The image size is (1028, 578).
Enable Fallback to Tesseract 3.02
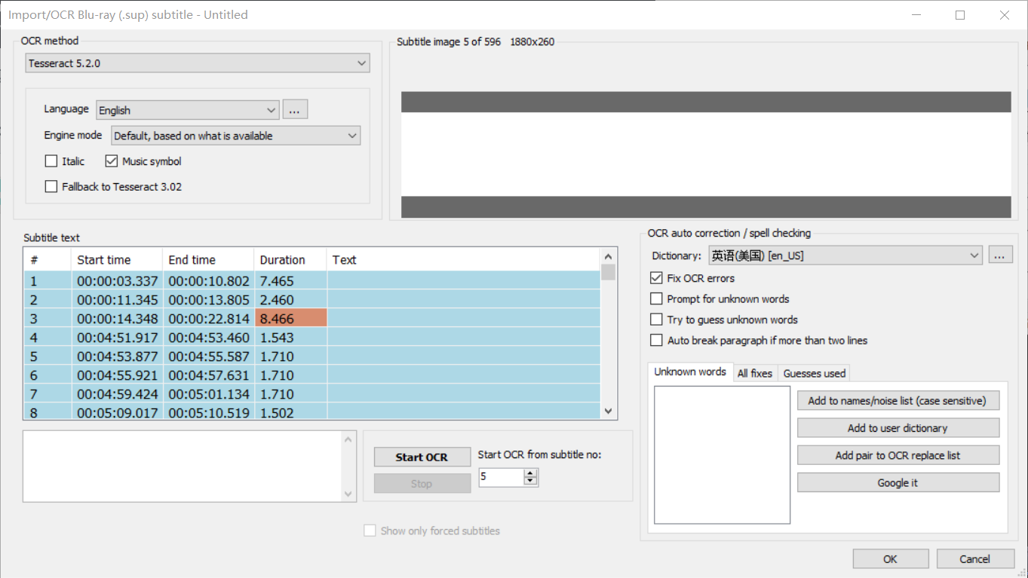tap(51, 186)
